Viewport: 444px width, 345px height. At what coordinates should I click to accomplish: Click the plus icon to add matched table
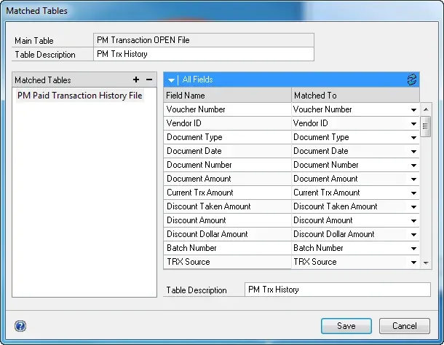coord(136,80)
